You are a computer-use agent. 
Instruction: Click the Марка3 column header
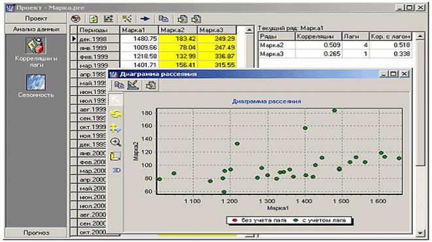point(217,30)
